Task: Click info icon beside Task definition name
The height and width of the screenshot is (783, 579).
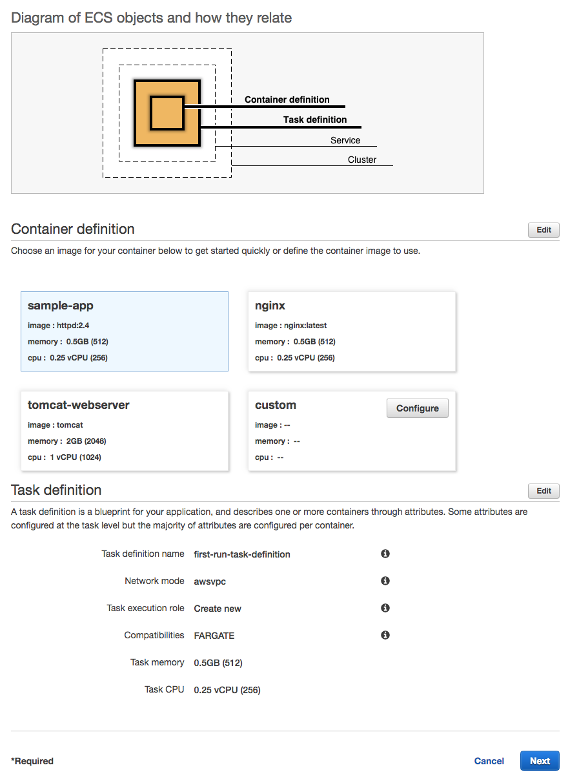Action: 385,554
